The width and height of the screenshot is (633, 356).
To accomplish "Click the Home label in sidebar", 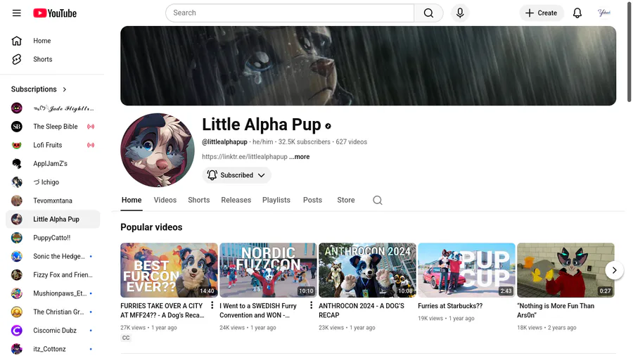I will (x=42, y=41).
